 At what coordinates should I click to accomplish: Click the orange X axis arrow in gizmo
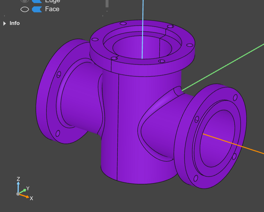click(x=26, y=196)
